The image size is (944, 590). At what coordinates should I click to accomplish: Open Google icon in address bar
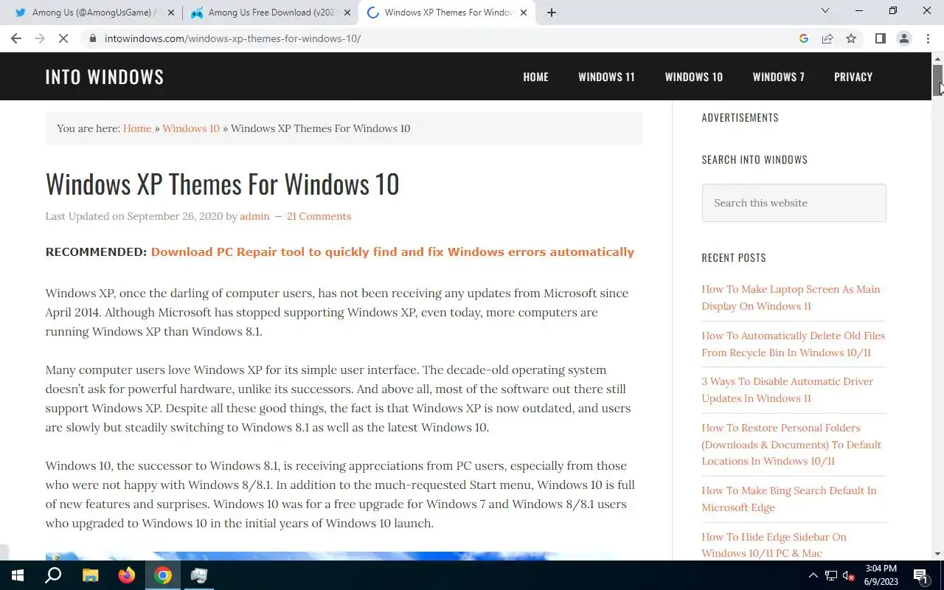(804, 38)
